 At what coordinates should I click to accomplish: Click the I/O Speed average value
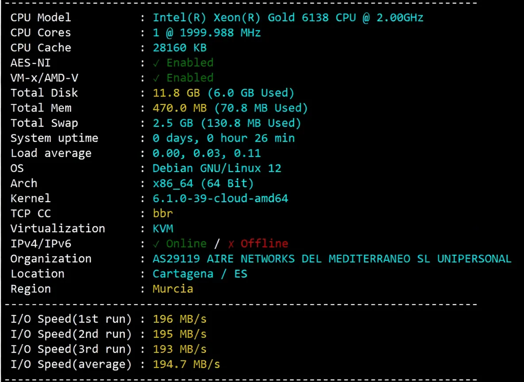[186, 364]
